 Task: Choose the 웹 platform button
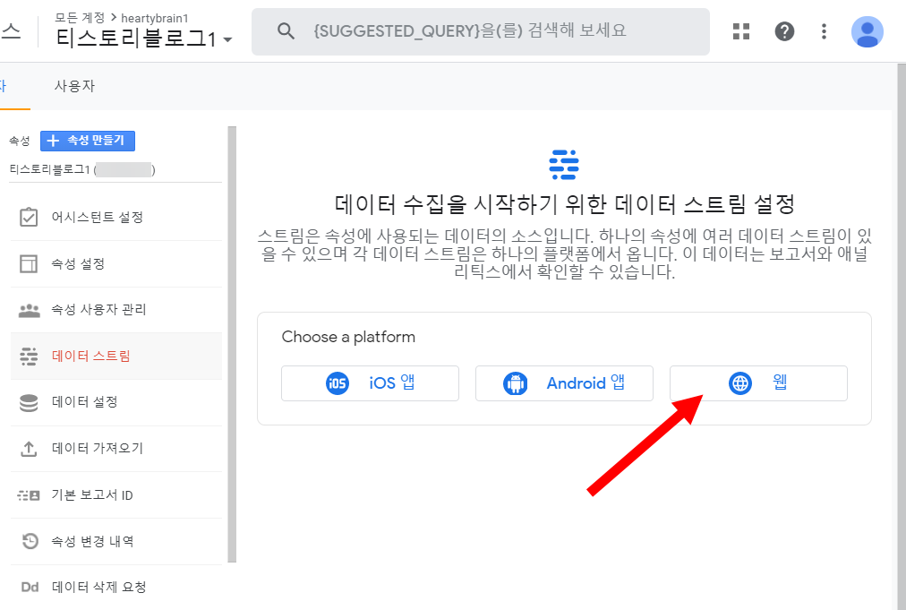(758, 383)
